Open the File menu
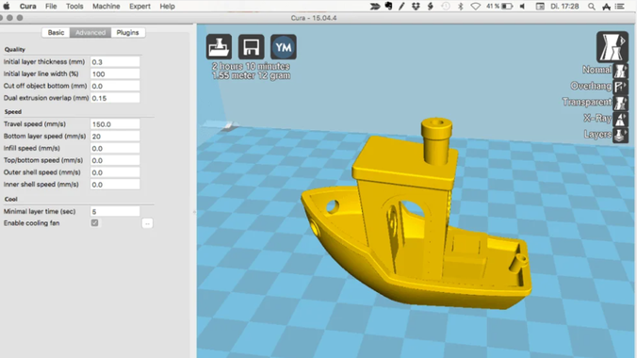637x358 pixels. pos(51,6)
